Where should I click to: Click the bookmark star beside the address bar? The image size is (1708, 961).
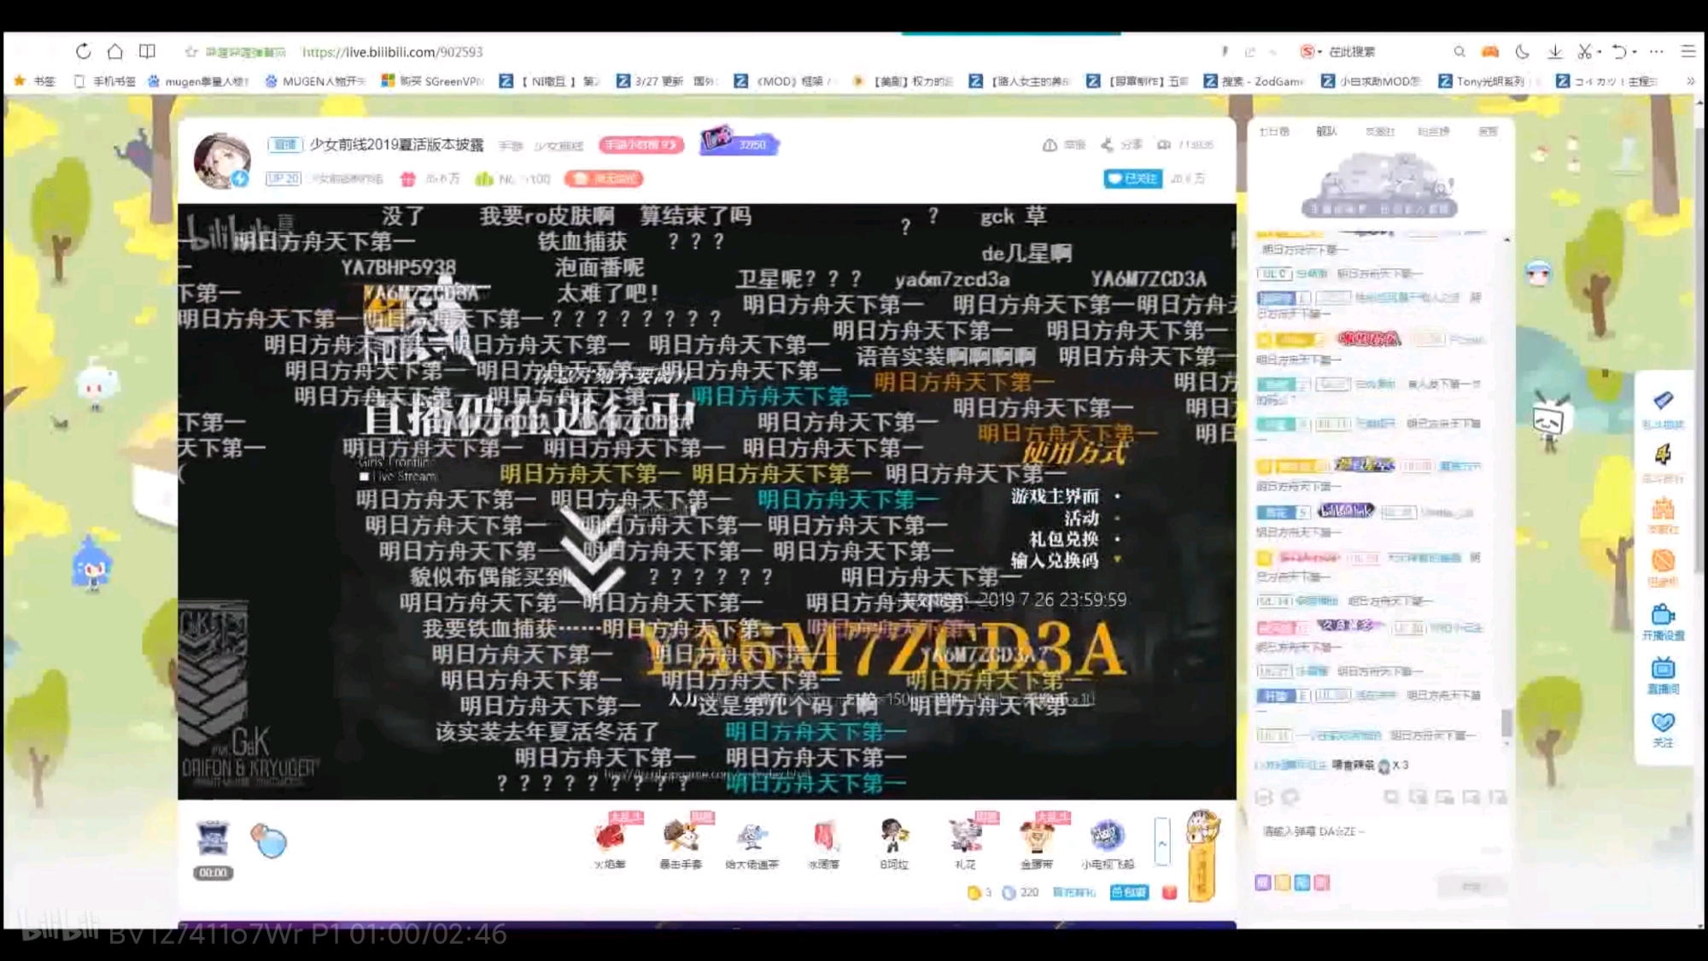[x=191, y=52]
